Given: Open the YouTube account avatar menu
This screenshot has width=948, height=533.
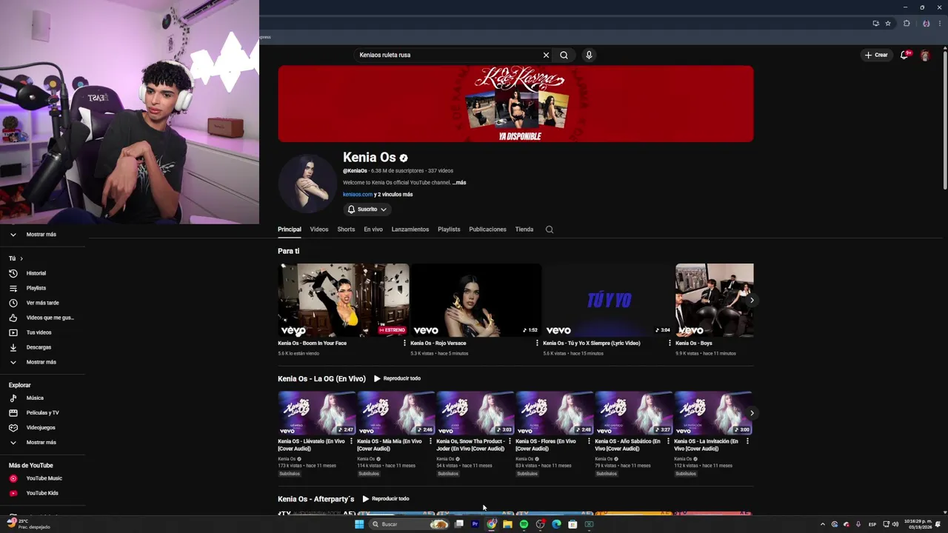Looking at the screenshot, I should (925, 56).
